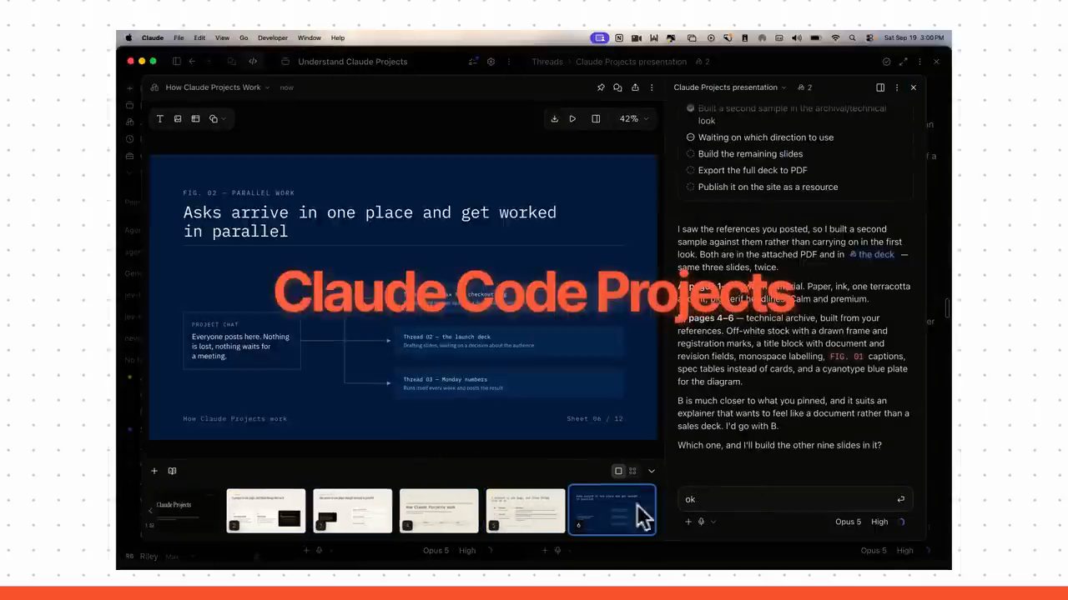This screenshot has height=600, width=1068.
Task: Start voice input with the composer microphone
Action: (701, 522)
